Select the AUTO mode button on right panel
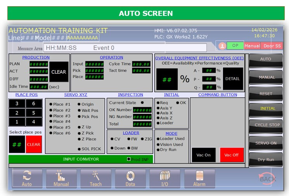Image resolution: width=289 pixels, height=196 pixels. [x=266, y=60]
